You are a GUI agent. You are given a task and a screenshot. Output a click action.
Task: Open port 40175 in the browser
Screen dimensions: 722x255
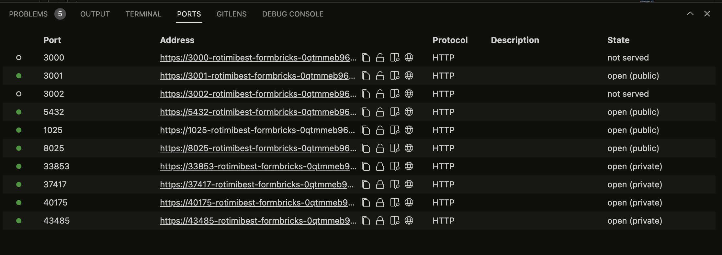pyautogui.click(x=409, y=203)
